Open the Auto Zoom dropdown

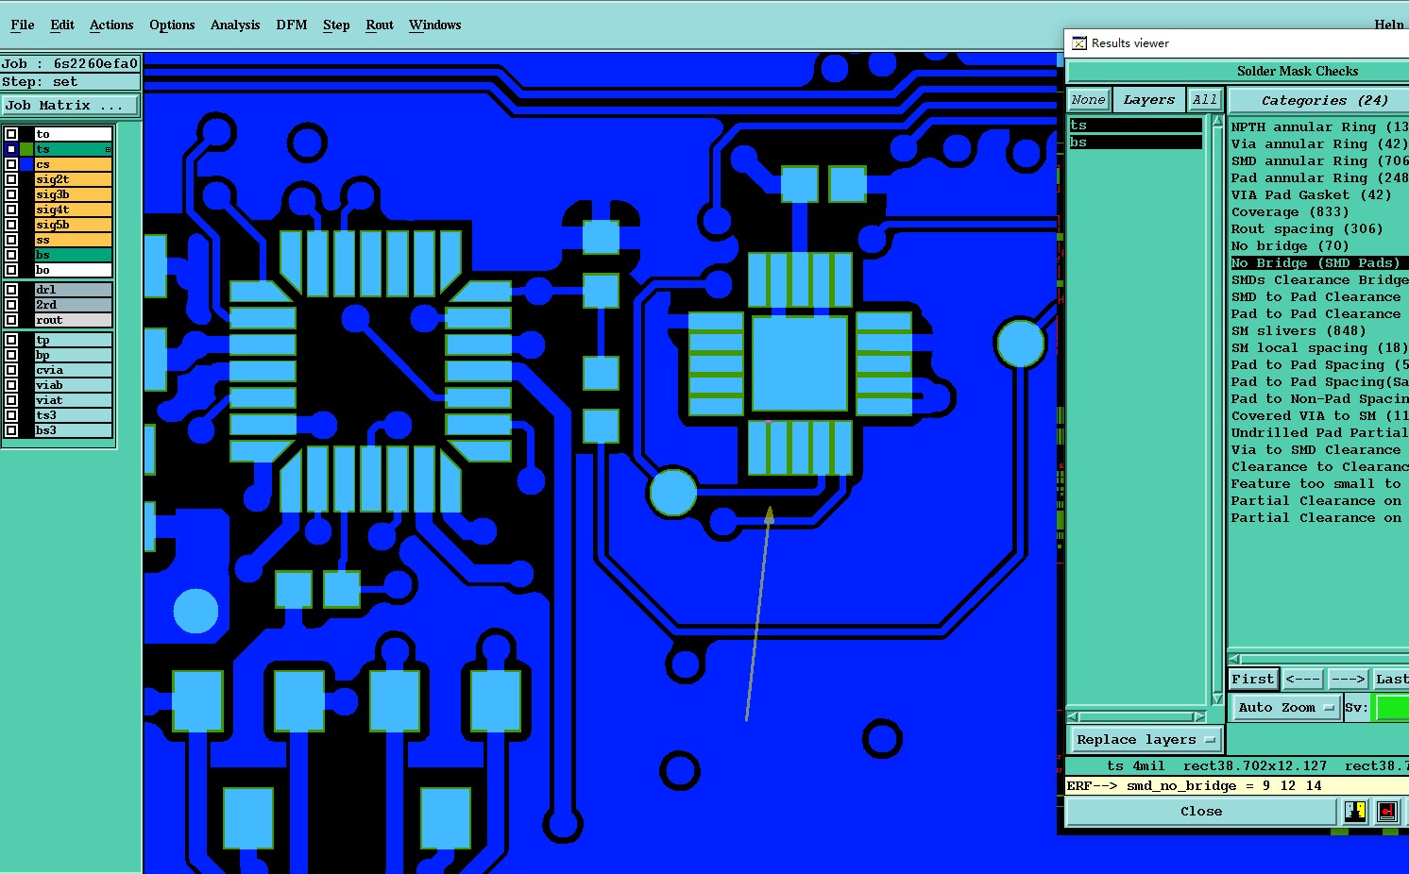pos(1286,707)
